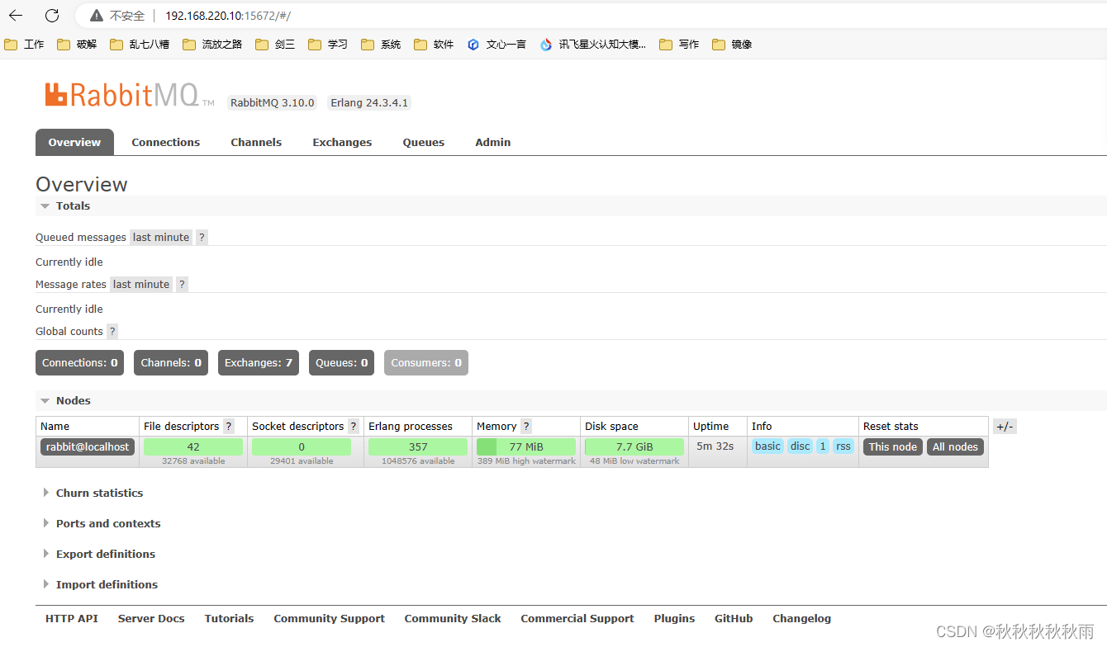Open the 学习 bookmark folder
Viewport: 1107px width, 647px height.
pos(328,45)
